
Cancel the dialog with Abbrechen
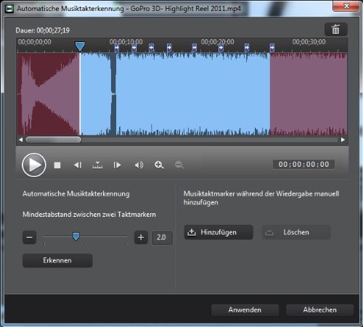coord(319,310)
